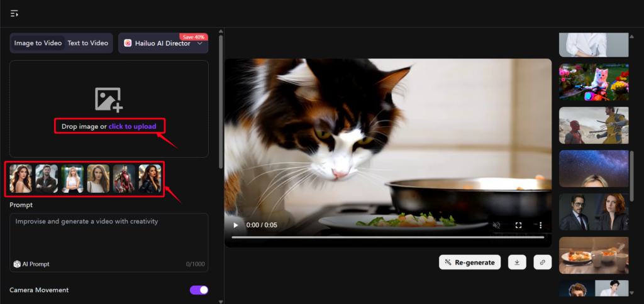The height and width of the screenshot is (304, 644).
Task: Select the first sample woman portrait thumbnail
Action: (x=21, y=179)
